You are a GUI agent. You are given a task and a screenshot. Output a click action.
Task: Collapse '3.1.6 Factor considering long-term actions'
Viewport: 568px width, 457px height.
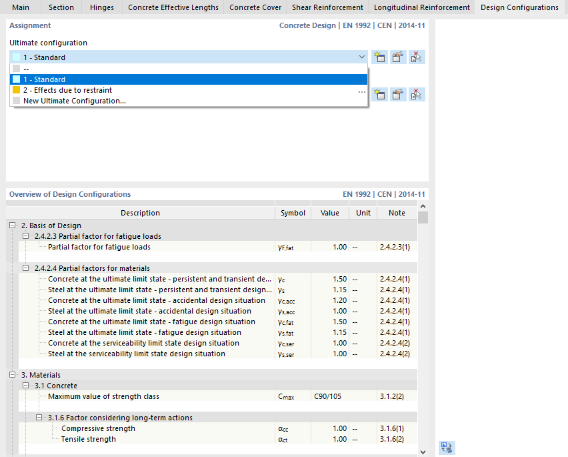click(x=39, y=418)
